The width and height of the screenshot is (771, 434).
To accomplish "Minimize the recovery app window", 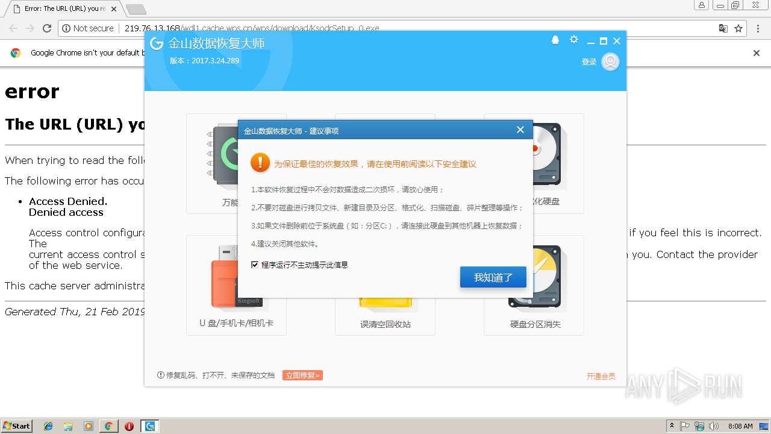I will click(x=591, y=42).
